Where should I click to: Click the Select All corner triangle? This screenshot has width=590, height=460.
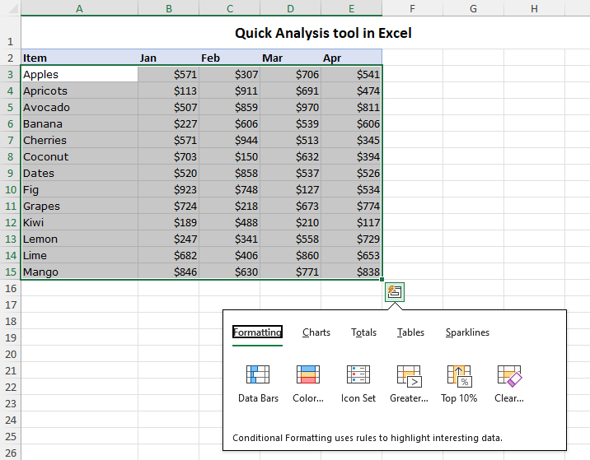[10, 8]
